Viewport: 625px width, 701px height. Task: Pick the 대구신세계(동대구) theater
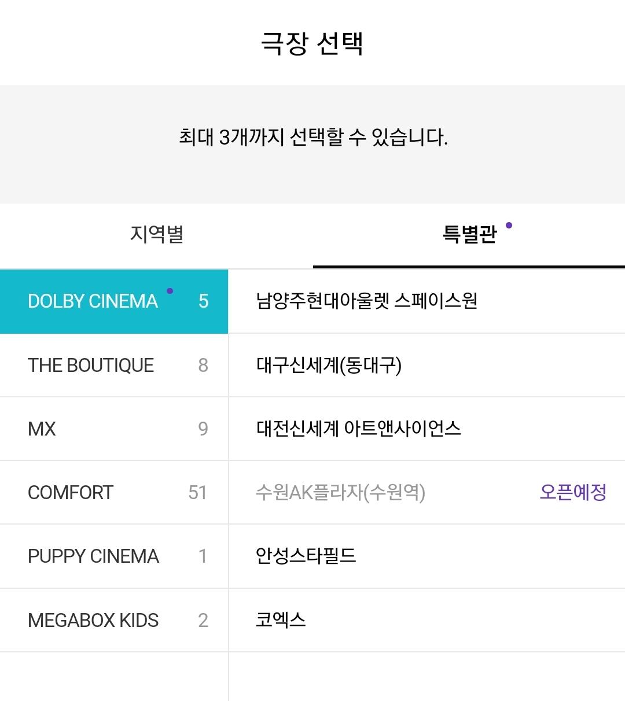click(x=329, y=366)
